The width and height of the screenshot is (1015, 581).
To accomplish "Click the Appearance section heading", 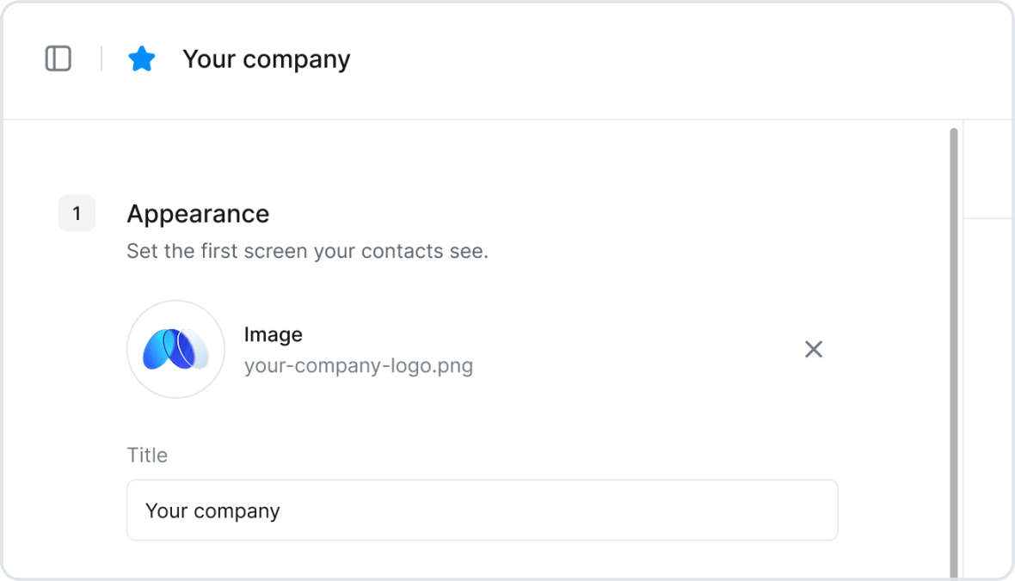I will coord(198,213).
